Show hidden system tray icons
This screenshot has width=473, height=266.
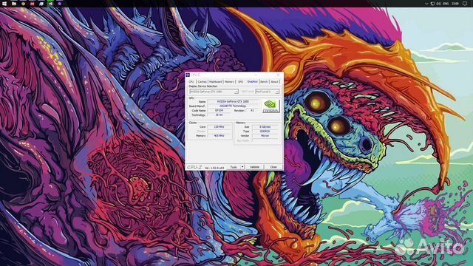pyautogui.click(x=426, y=4)
